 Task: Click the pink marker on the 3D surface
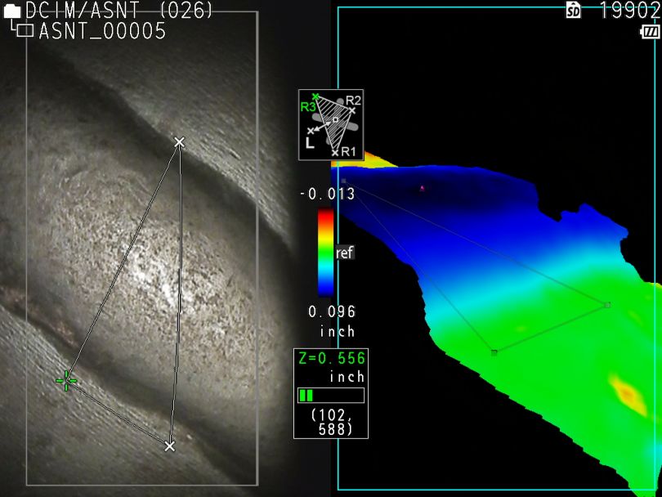(422, 188)
